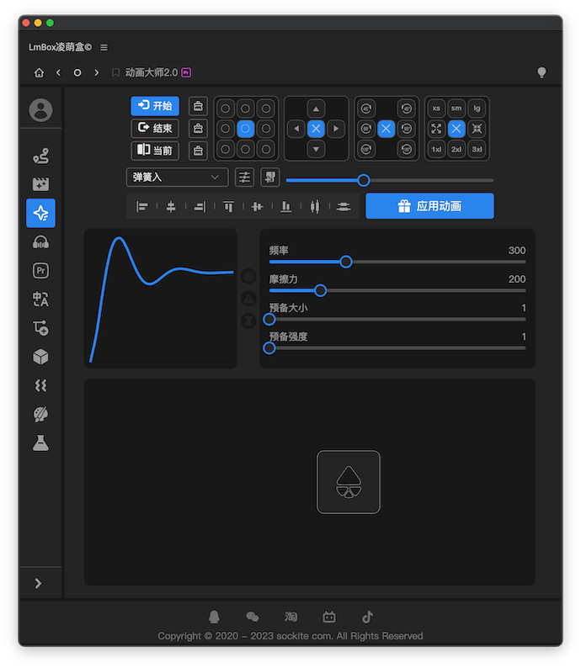Select the sm scale preset
This screenshot has height=668, width=581.
tap(456, 109)
